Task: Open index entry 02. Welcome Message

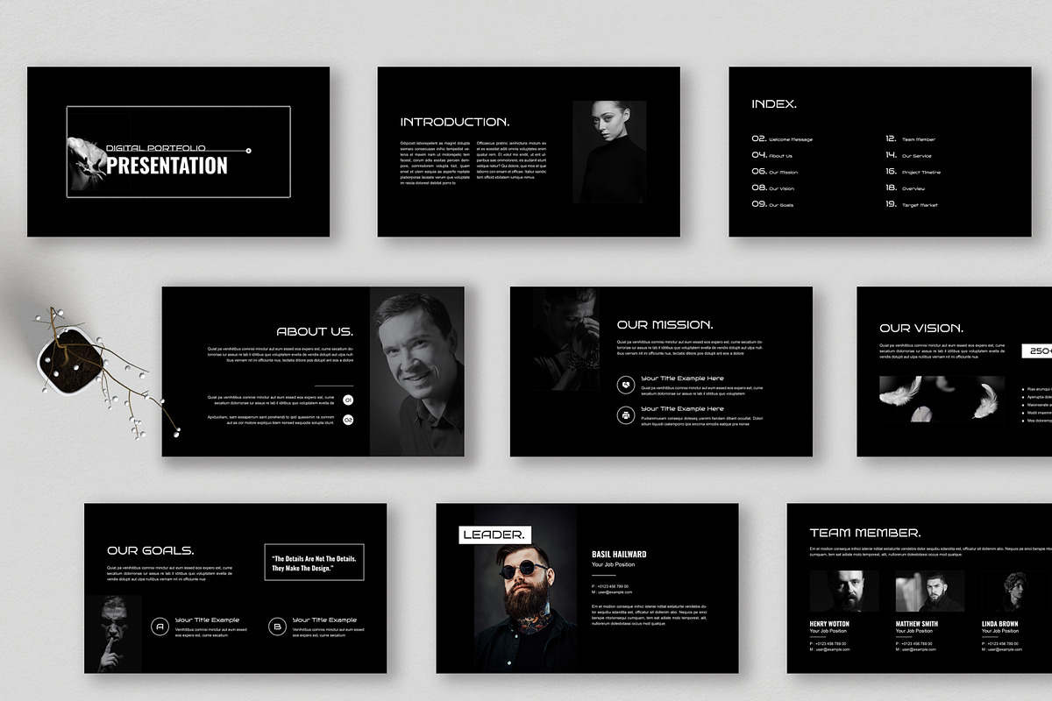Action: point(782,139)
